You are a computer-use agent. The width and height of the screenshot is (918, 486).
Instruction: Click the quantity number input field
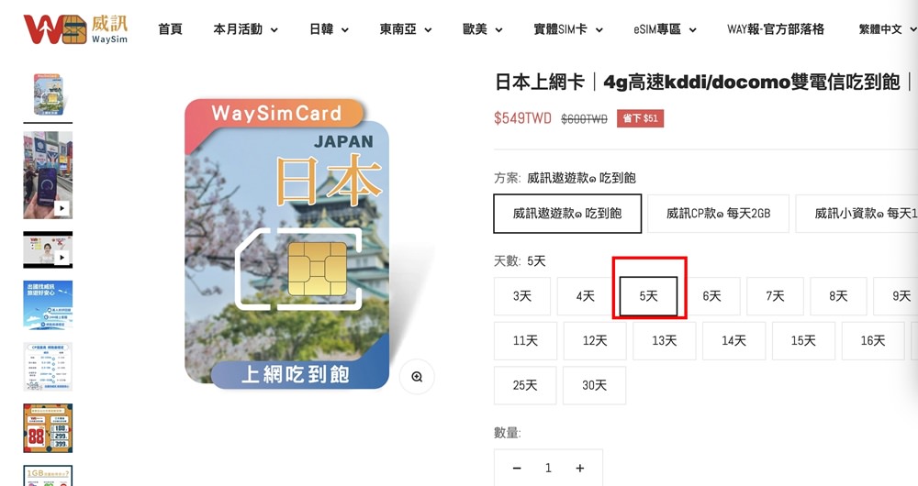[x=548, y=468]
